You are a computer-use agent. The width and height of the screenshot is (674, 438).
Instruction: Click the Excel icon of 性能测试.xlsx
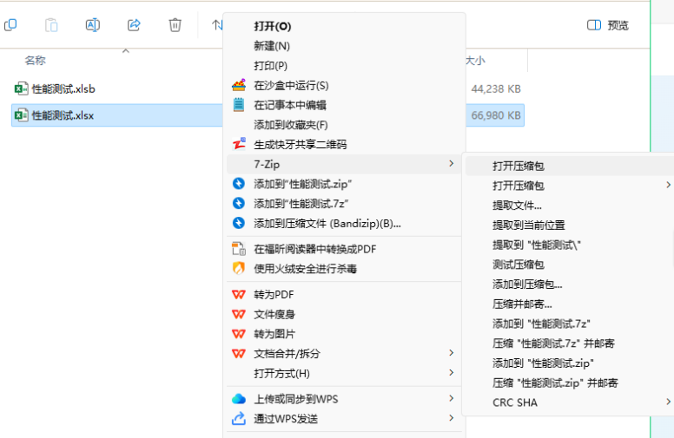click(21, 115)
